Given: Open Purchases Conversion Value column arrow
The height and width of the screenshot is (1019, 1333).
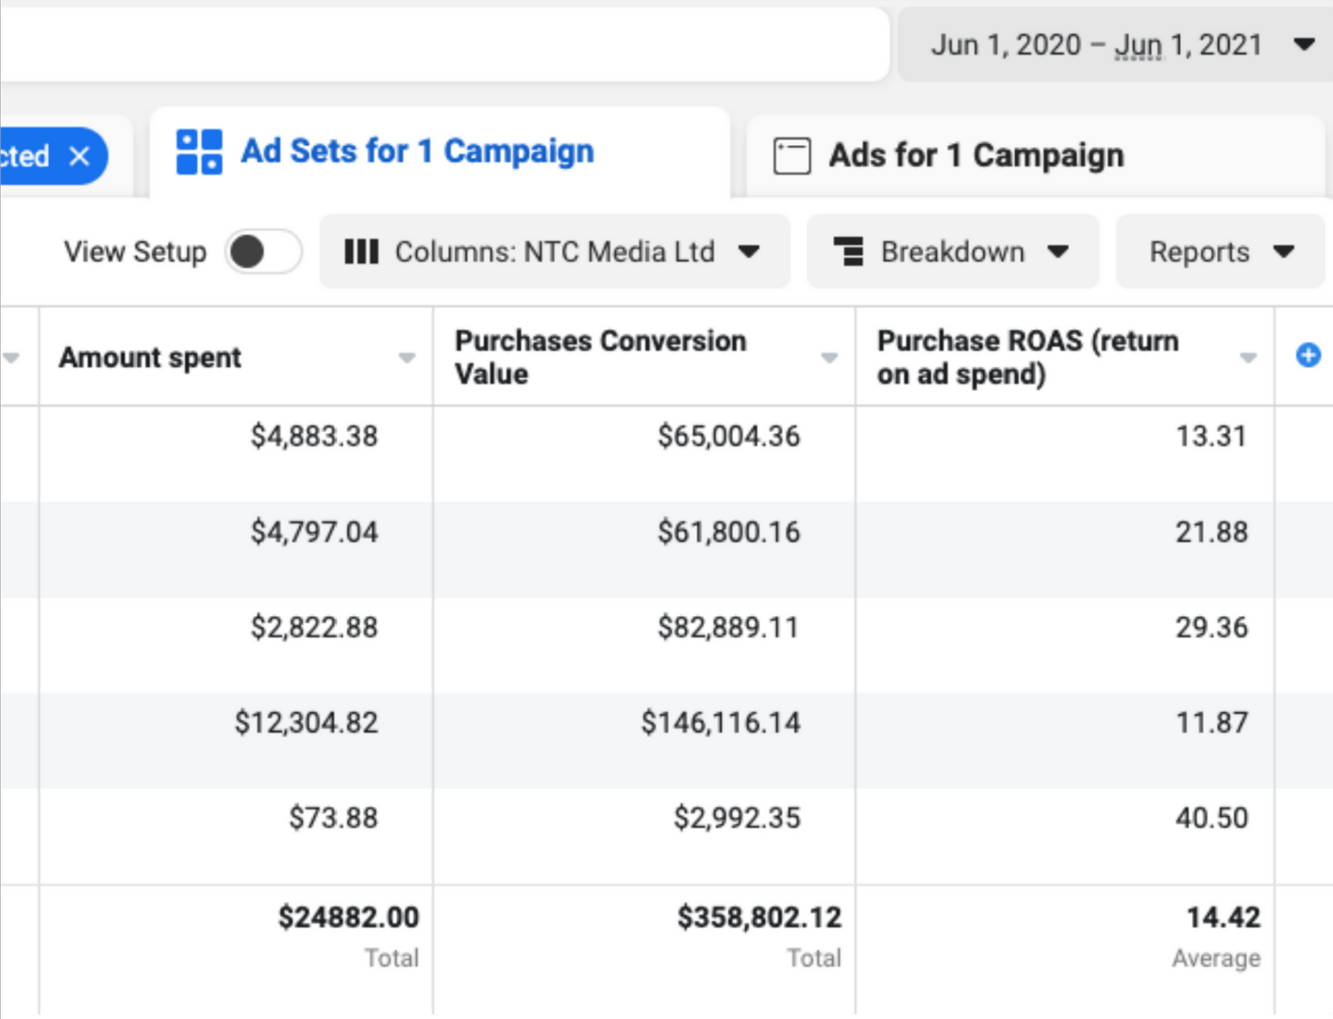Looking at the screenshot, I should coord(829,358).
